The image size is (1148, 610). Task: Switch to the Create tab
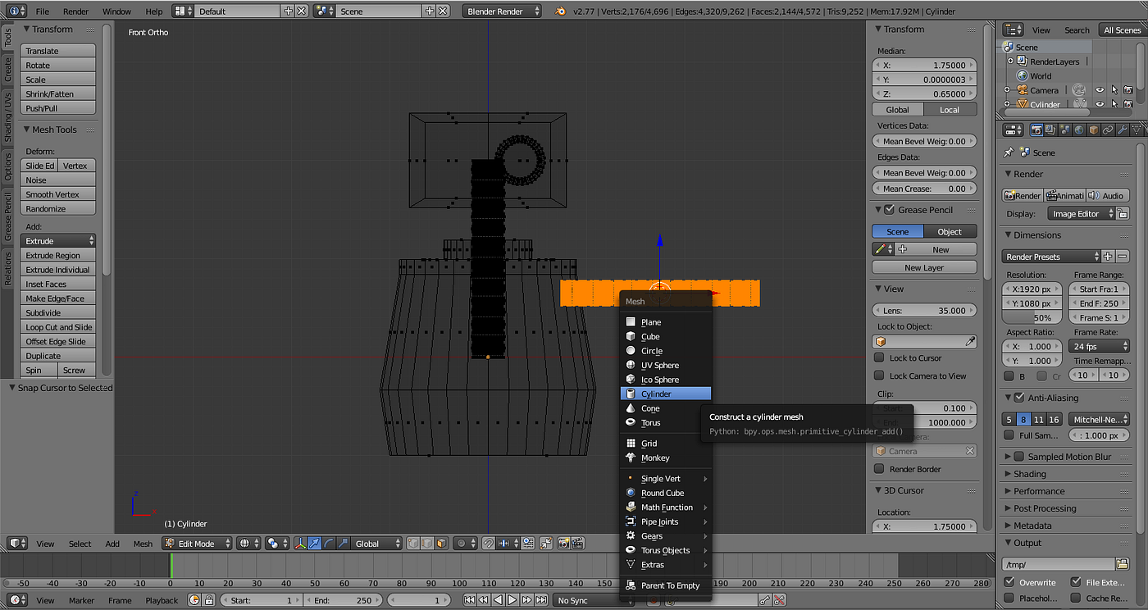tap(8, 69)
